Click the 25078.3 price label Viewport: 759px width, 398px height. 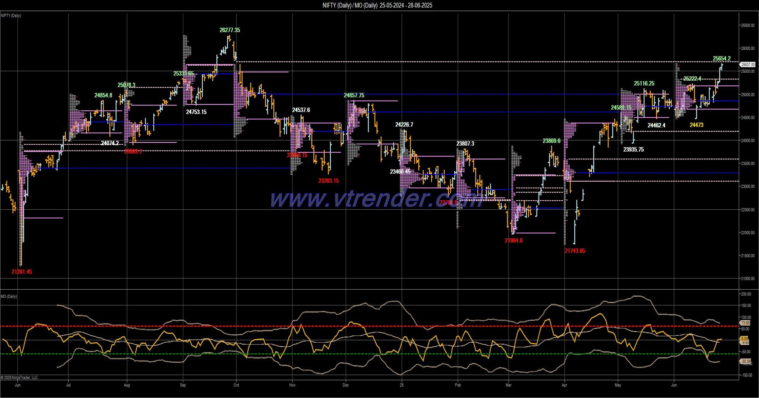tap(126, 85)
